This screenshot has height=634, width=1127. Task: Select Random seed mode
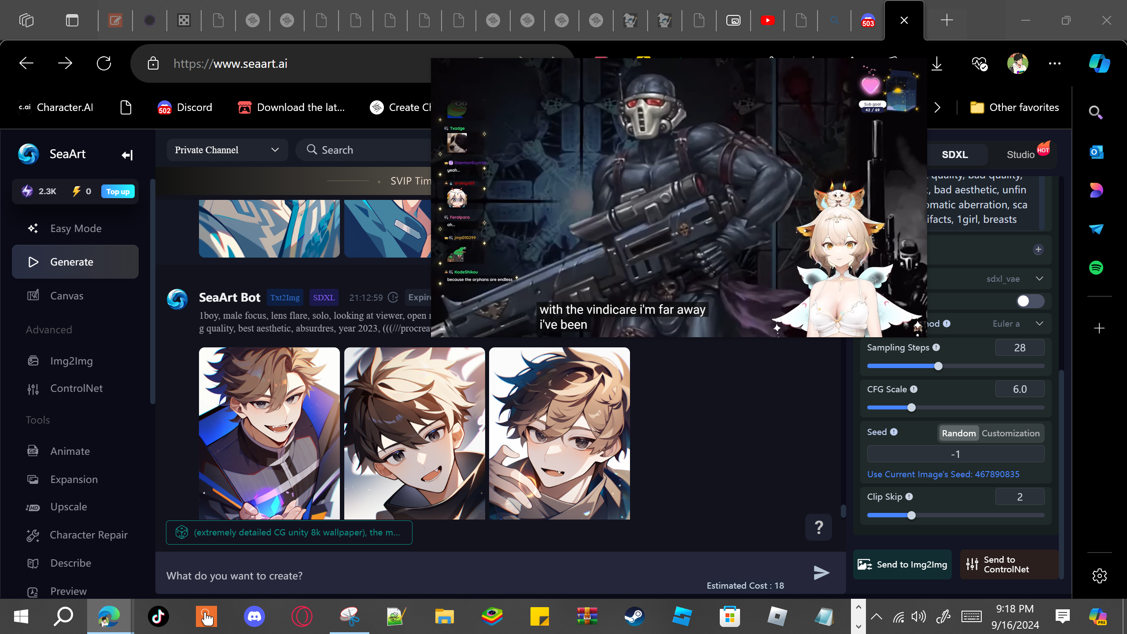click(x=958, y=433)
